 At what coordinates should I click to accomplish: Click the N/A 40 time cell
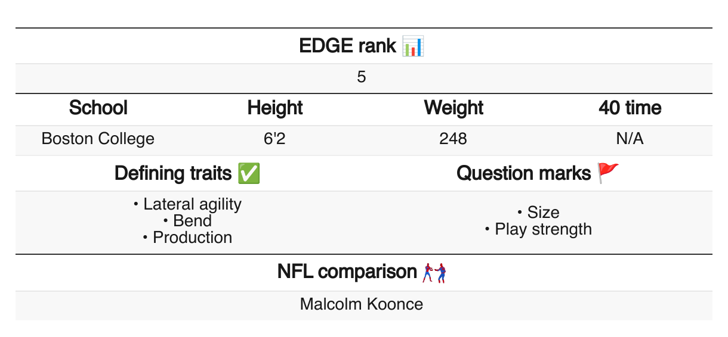click(x=630, y=139)
